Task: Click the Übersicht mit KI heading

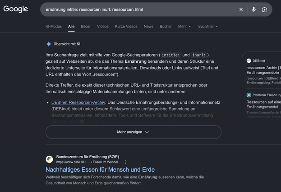Action: click(x=67, y=44)
